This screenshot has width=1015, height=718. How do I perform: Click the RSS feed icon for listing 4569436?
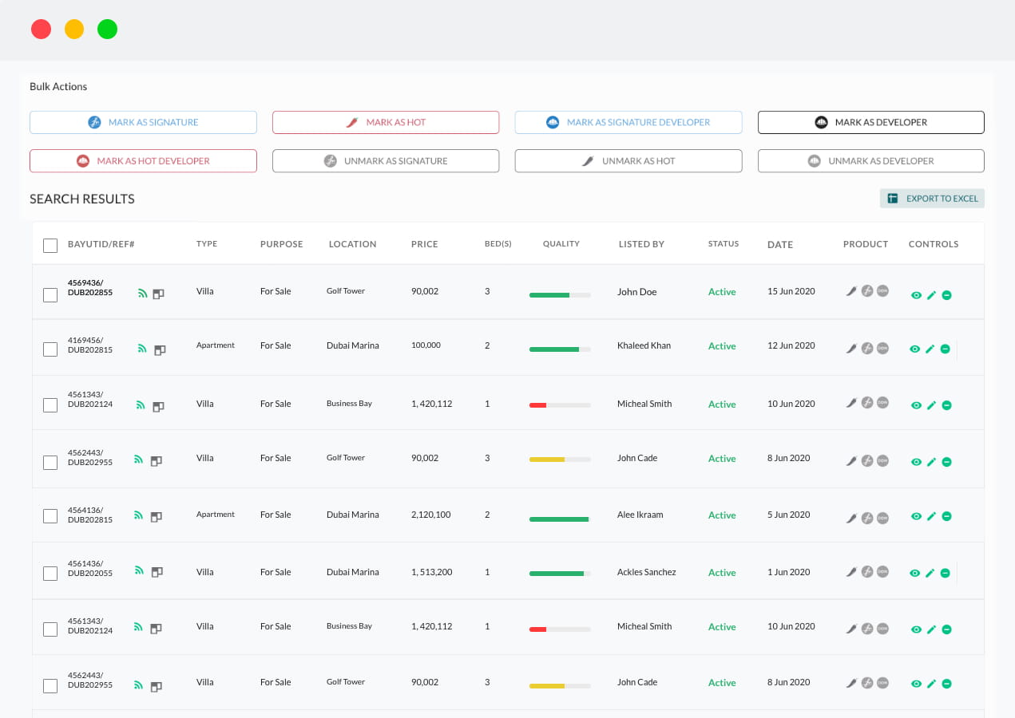pos(142,293)
